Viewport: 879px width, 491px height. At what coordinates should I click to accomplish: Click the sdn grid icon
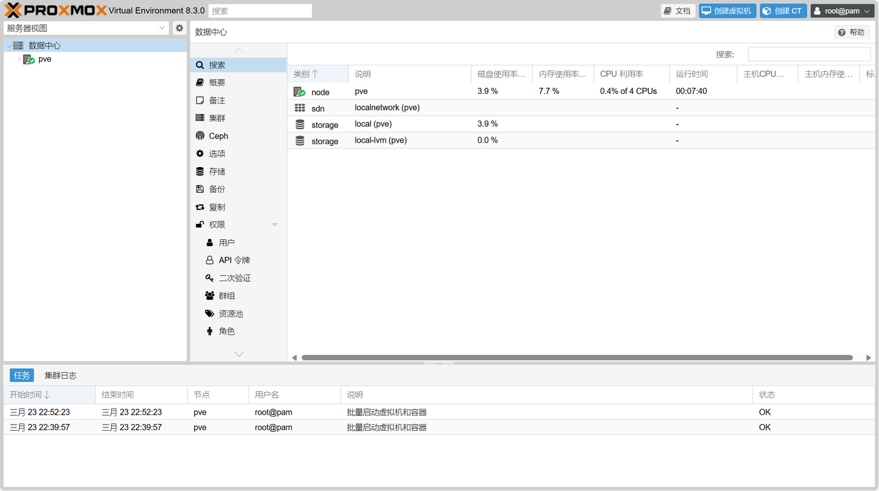click(300, 108)
